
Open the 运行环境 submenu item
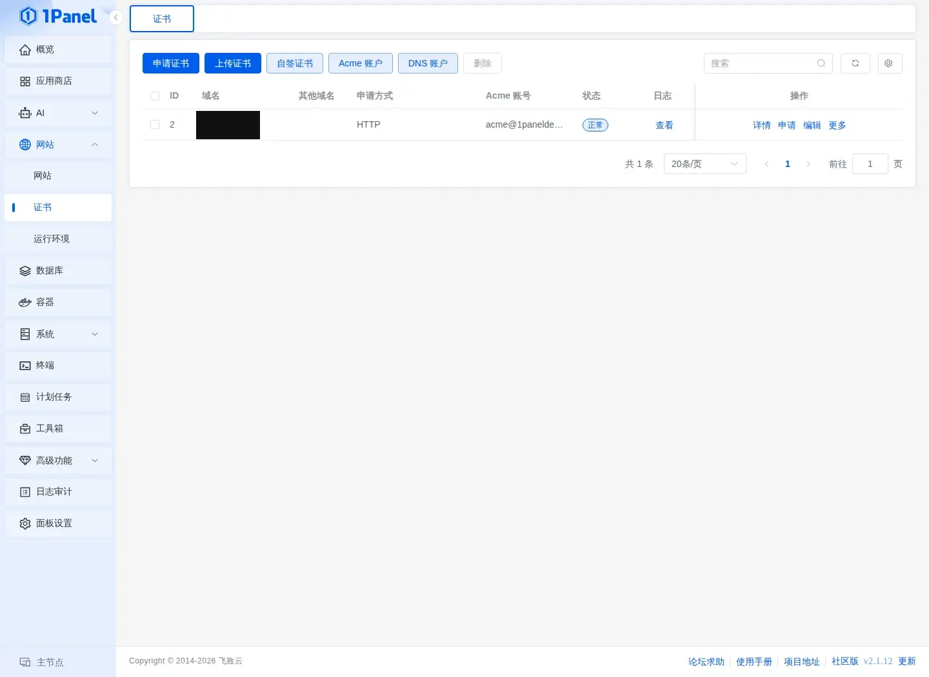[x=58, y=239]
